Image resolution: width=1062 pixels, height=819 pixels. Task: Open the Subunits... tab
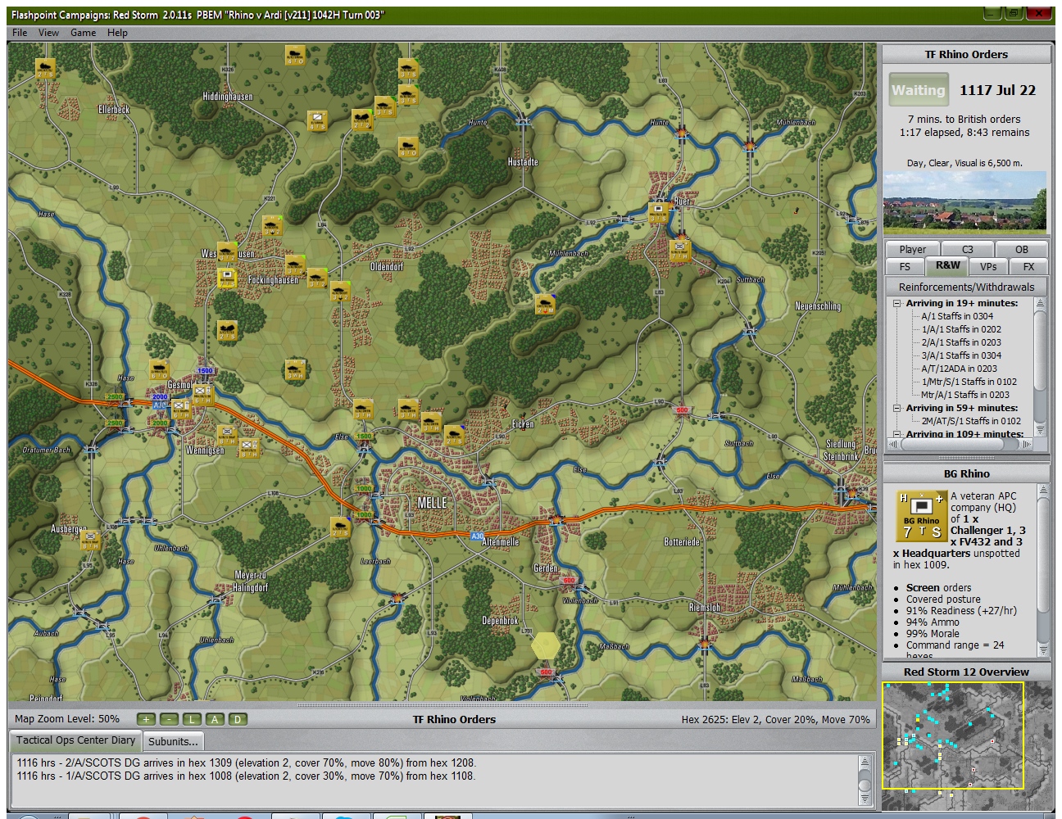(x=173, y=741)
